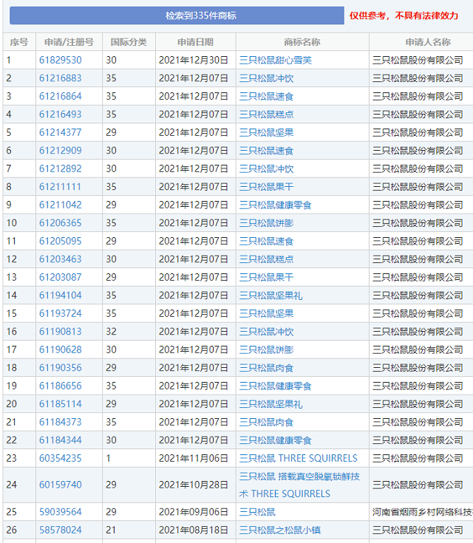Open registration number 61185114
The width and height of the screenshot is (473, 543).
coord(61,404)
